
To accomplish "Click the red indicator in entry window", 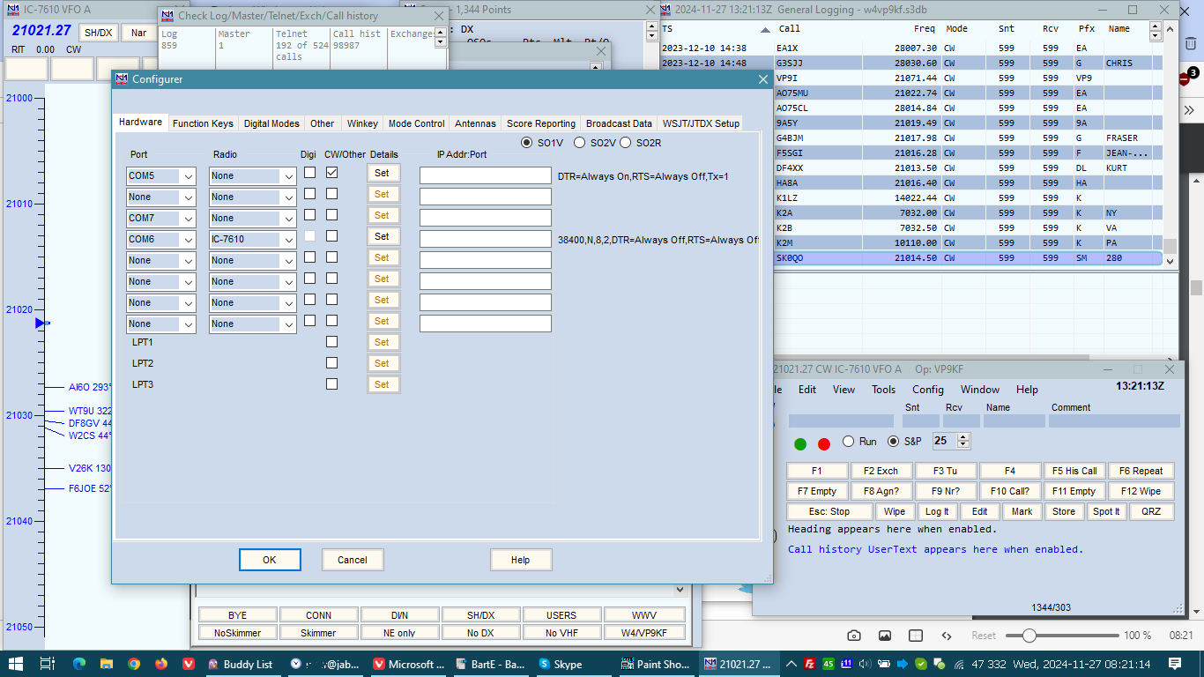I will 824,444.
